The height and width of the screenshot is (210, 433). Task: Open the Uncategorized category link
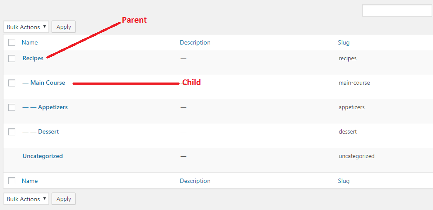42,156
